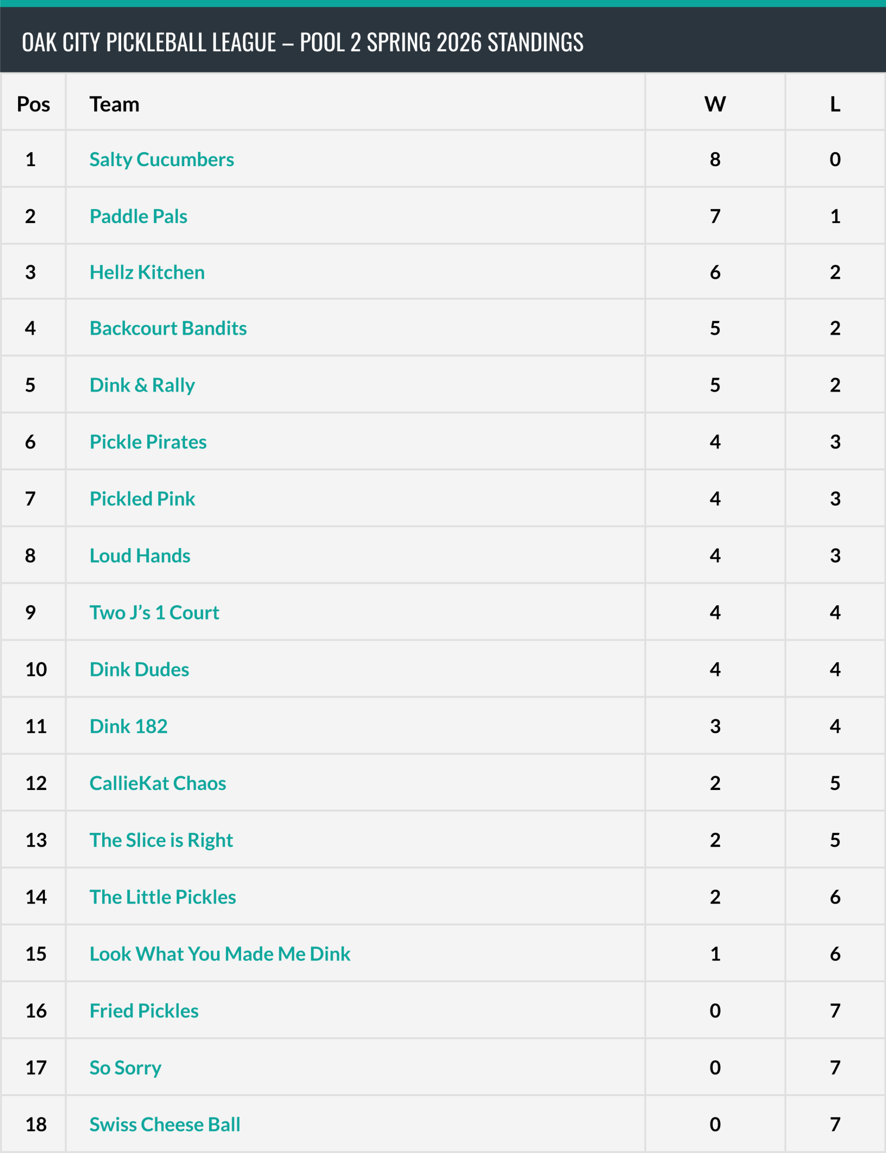Screen dimensions: 886x1153
Task: Click the W column header
Action: [x=714, y=104]
